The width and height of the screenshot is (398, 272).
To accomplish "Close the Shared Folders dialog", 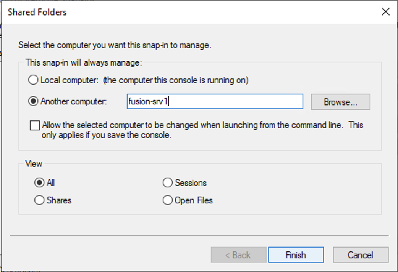I will pos(385,12).
